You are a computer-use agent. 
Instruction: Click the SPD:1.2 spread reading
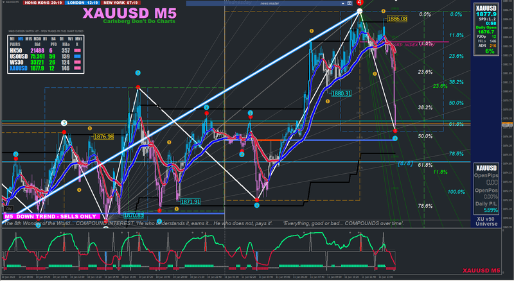tap(487, 19)
